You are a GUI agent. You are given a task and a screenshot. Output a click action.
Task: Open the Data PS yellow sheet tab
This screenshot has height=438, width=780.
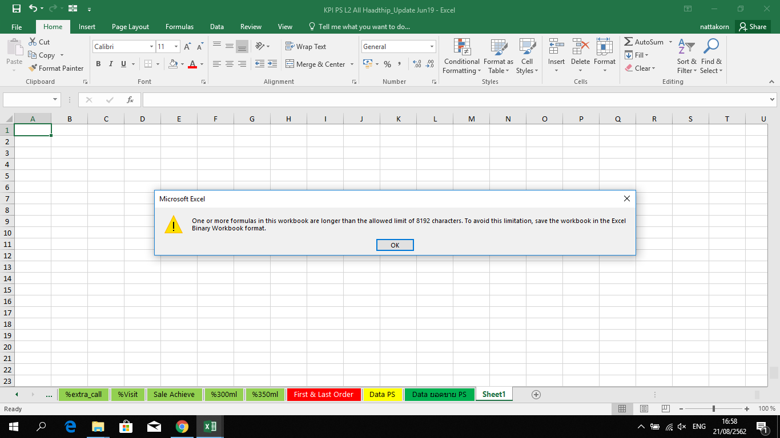pos(382,394)
